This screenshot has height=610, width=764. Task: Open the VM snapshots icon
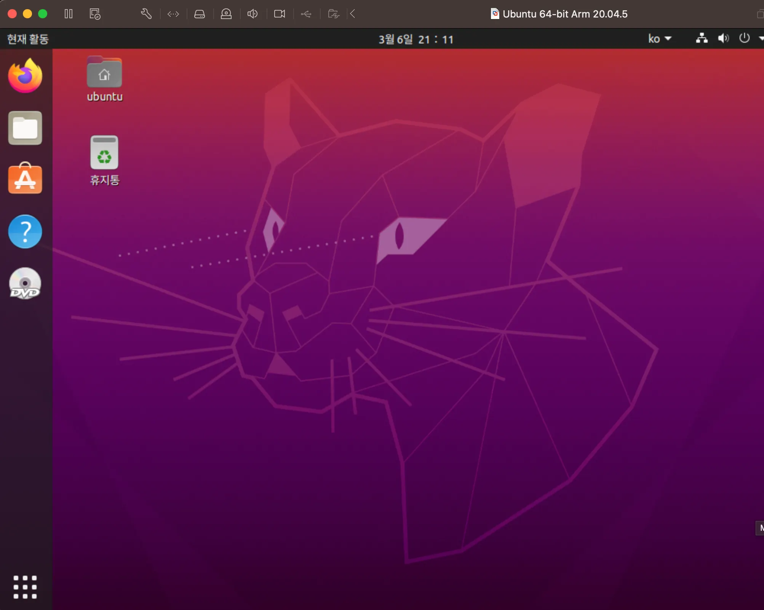coord(95,14)
